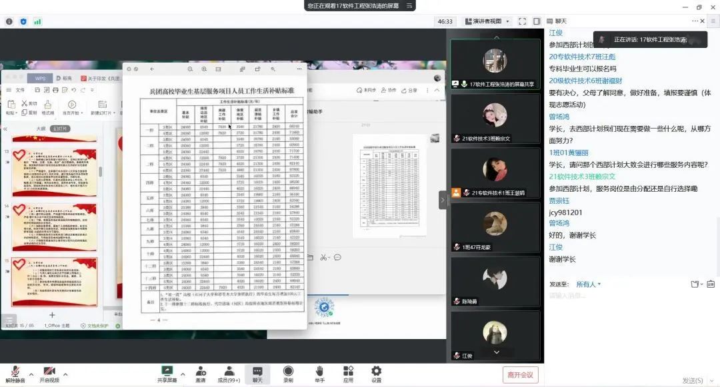This screenshot has width=720, height=387.
Task: Select 21软件技术3班赖宗文 video thumbnail
Action: [x=495, y=119]
